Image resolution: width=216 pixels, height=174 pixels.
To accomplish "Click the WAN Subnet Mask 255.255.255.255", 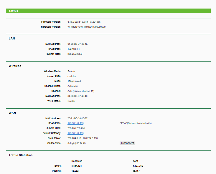I will tap(76, 128).
